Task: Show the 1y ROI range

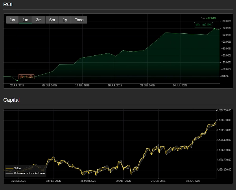Action: click(x=65, y=20)
